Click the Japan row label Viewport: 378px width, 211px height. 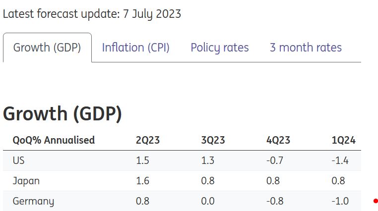[x=26, y=181]
